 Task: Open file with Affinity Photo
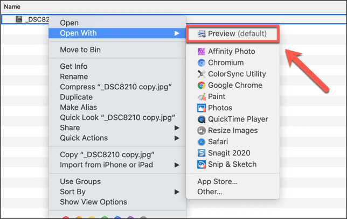233,52
